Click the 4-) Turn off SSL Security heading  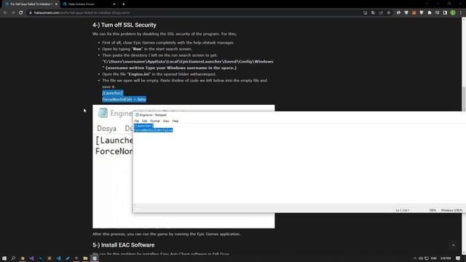click(x=125, y=25)
